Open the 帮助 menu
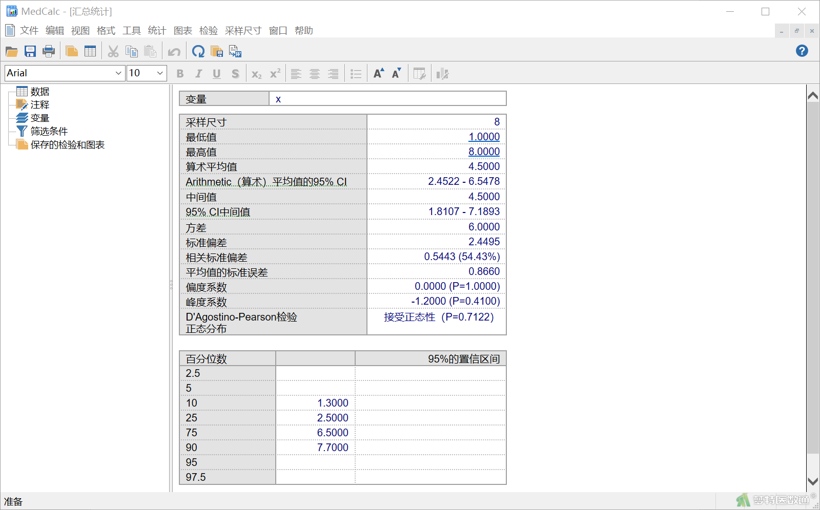Image resolution: width=820 pixels, height=510 pixels. click(304, 31)
